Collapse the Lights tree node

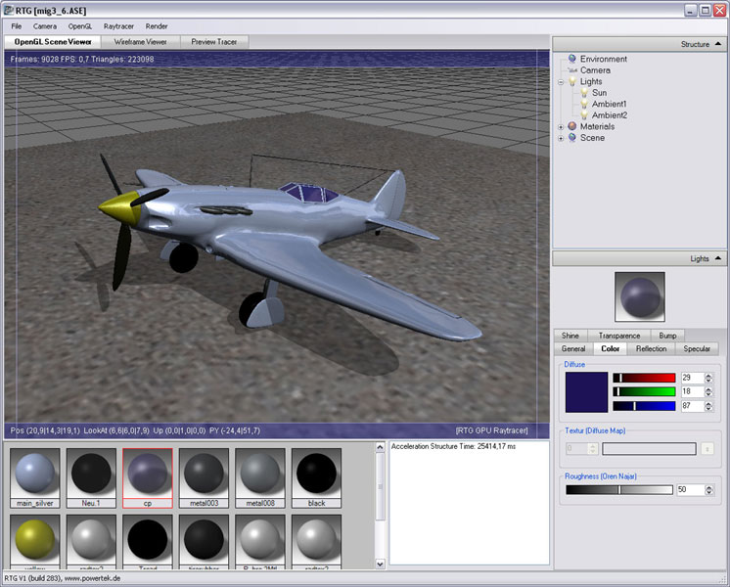click(561, 82)
